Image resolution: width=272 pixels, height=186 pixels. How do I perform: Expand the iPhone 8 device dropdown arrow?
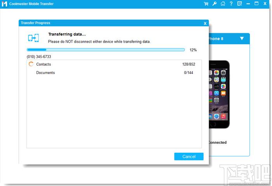242,38
